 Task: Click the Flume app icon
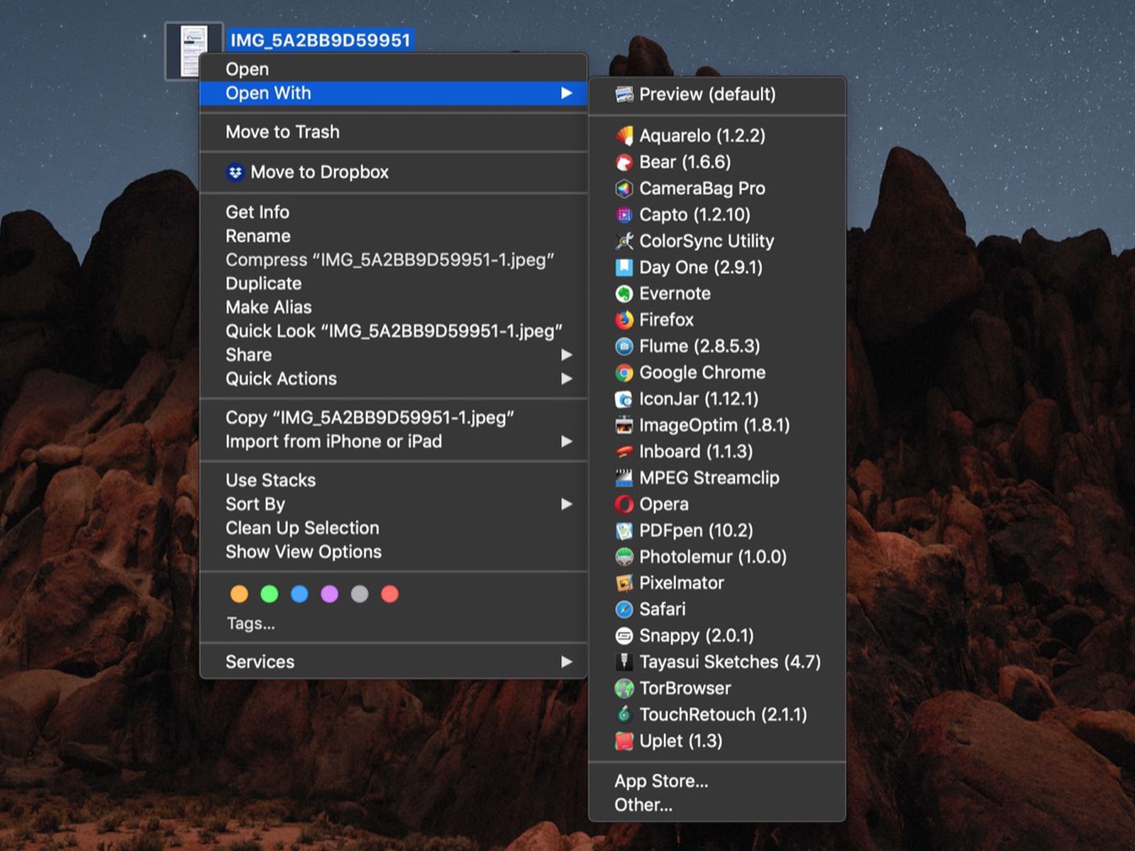pyautogui.click(x=624, y=346)
